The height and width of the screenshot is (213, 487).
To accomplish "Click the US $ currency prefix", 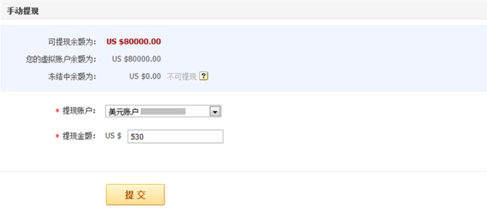I will coord(113,136).
